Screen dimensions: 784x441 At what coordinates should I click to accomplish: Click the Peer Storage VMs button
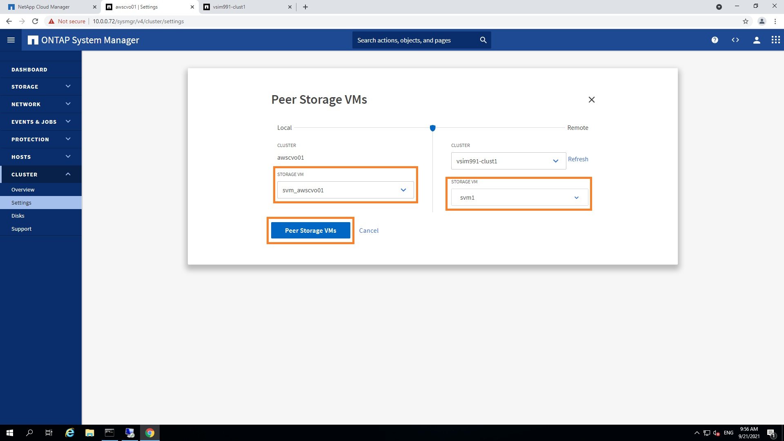[310, 231]
